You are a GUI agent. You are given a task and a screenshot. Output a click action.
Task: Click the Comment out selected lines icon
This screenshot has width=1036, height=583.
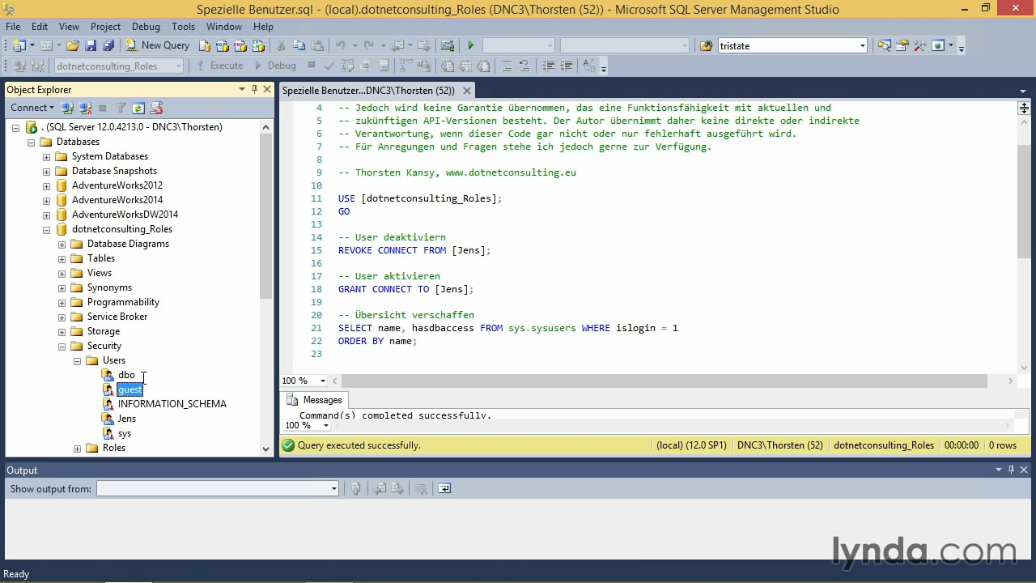click(507, 66)
